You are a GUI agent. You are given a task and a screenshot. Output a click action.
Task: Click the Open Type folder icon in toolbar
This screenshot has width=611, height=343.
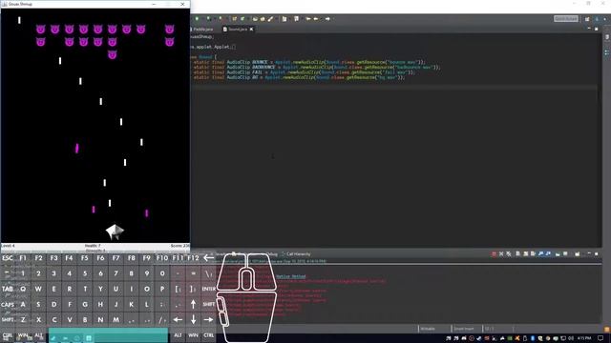[255, 19]
